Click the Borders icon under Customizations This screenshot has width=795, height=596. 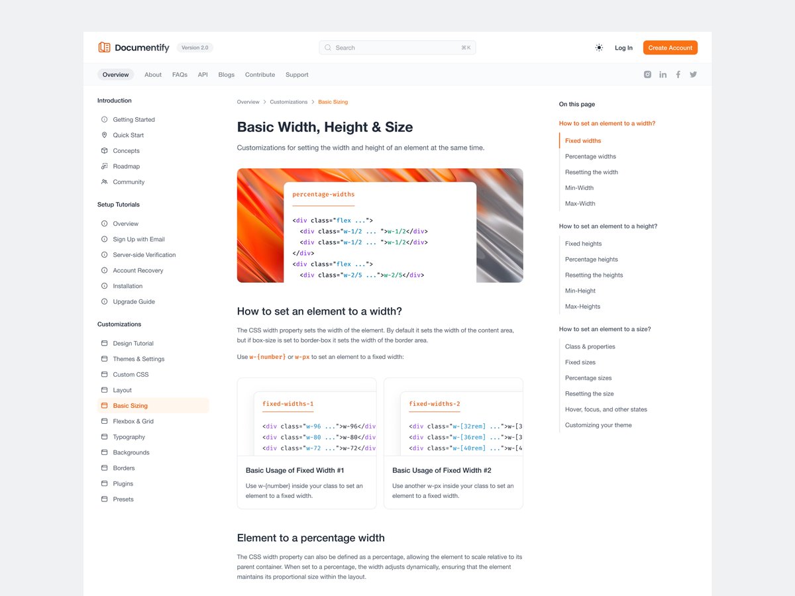(104, 468)
